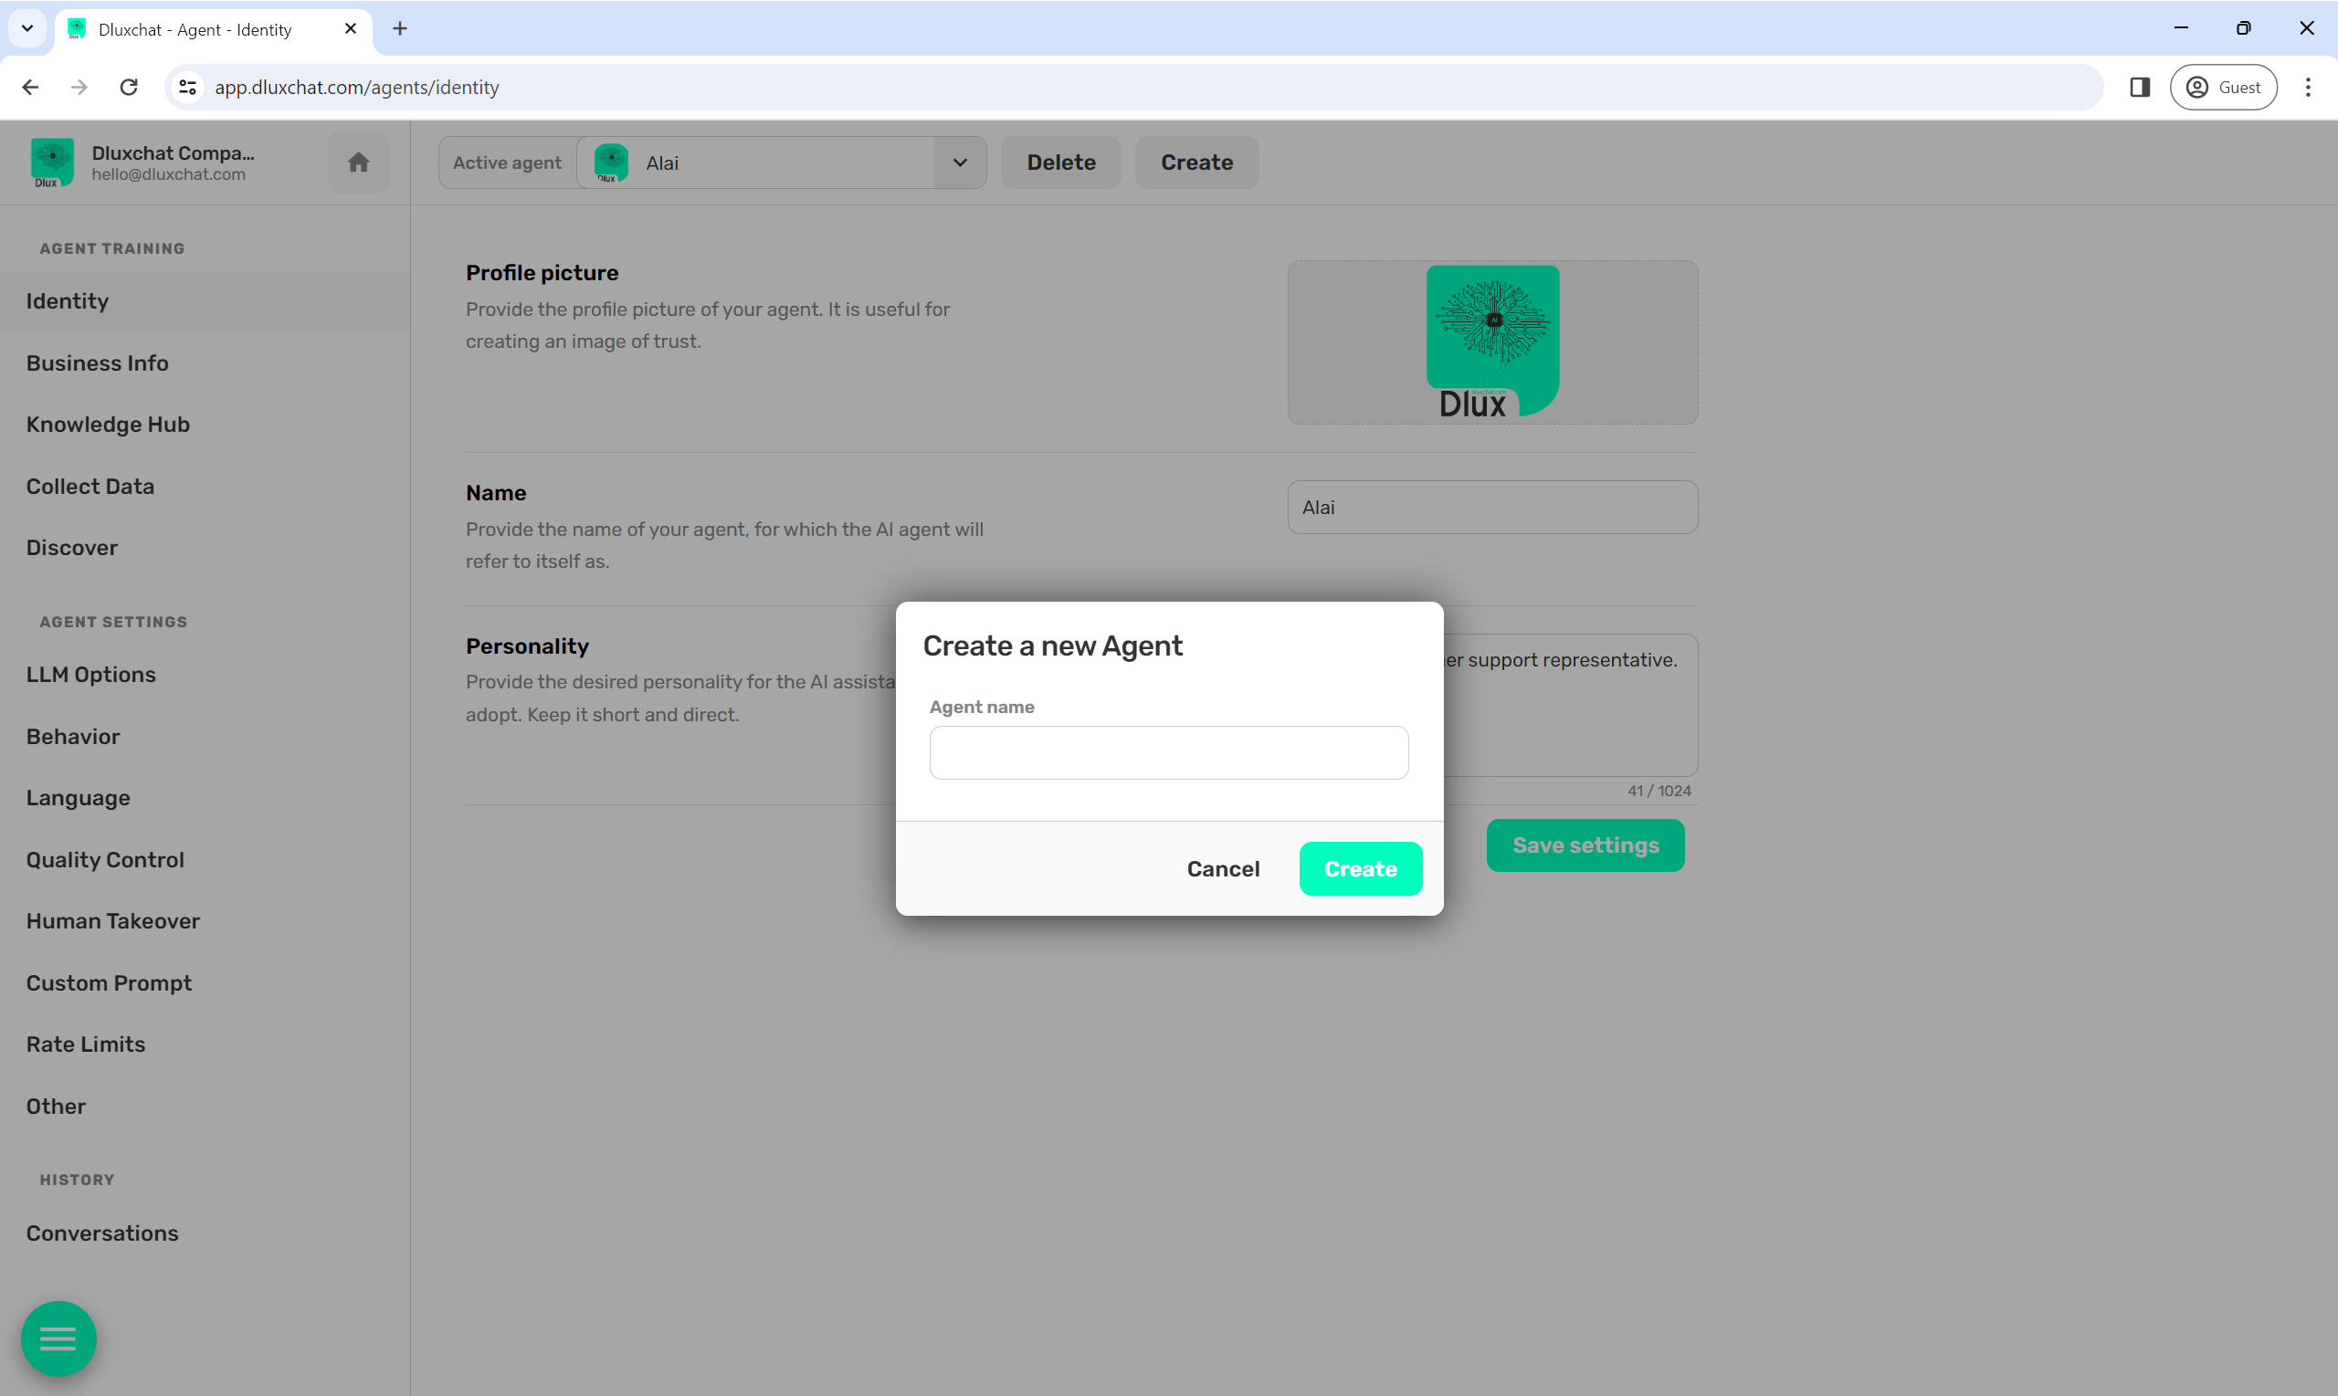Reload the page with the refresh icon
The width and height of the screenshot is (2338, 1396).
(129, 87)
